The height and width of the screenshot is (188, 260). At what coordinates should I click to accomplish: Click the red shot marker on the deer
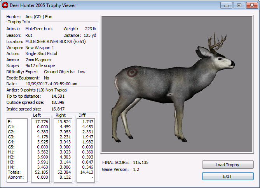click(132, 72)
